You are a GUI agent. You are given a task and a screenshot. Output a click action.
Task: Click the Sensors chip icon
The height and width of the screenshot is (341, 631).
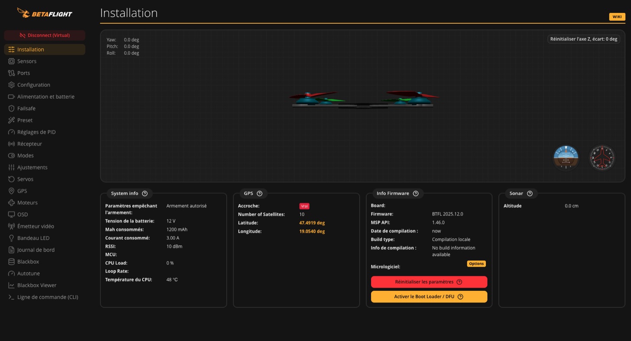pos(11,61)
